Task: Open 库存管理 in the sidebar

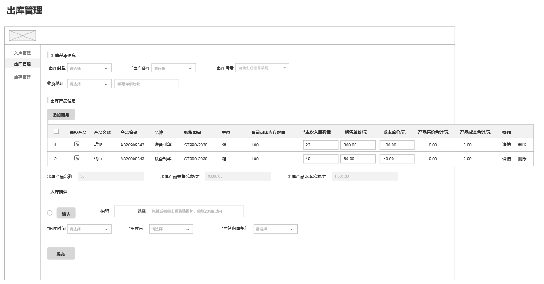Action: click(x=22, y=77)
